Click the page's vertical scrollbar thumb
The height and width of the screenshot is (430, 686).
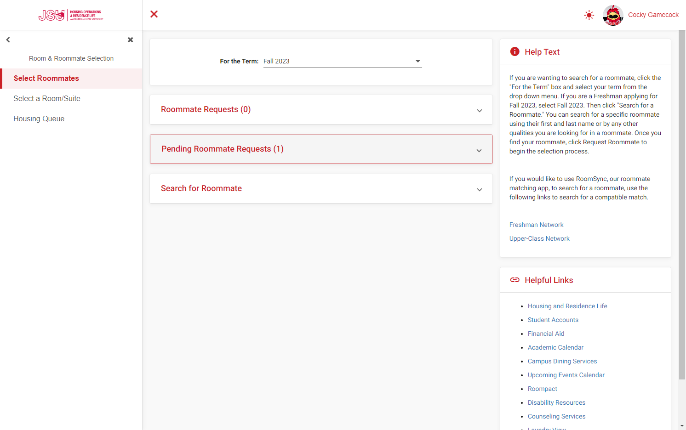682,205
